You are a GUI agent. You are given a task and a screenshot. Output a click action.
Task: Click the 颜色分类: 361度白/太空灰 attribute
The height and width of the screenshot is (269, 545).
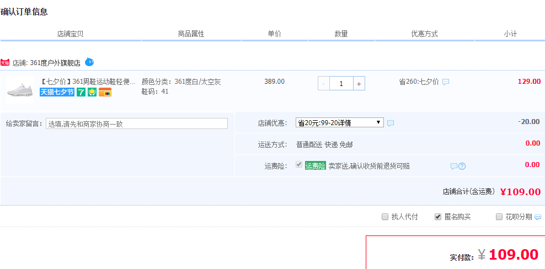(x=181, y=82)
